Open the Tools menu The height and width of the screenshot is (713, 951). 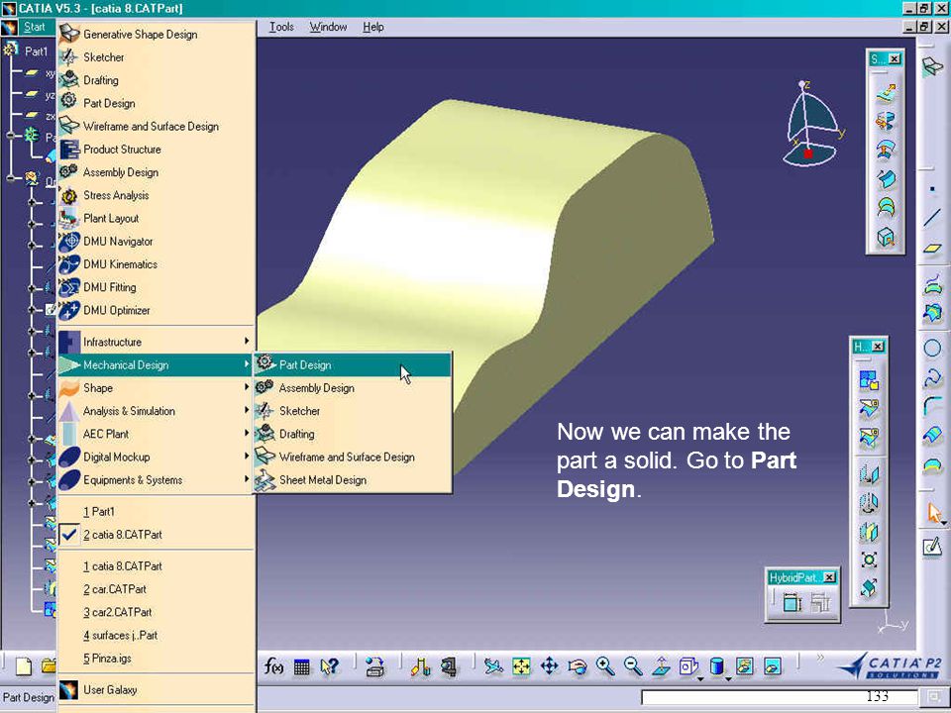[x=281, y=27]
